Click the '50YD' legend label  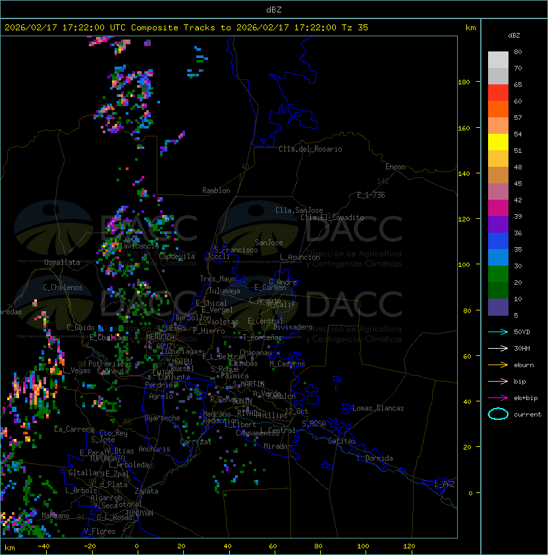point(522,332)
